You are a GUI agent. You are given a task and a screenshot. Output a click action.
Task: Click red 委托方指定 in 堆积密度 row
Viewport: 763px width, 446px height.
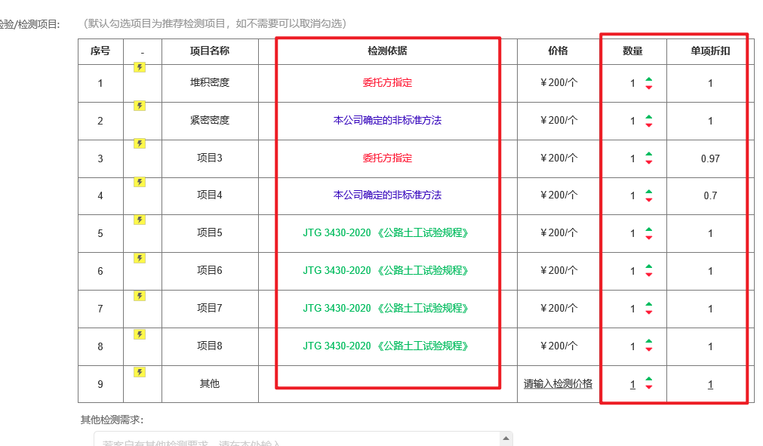(x=387, y=83)
